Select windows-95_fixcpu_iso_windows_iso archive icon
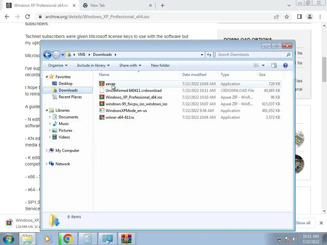Viewport: 327px width, 245px height. click(x=102, y=104)
